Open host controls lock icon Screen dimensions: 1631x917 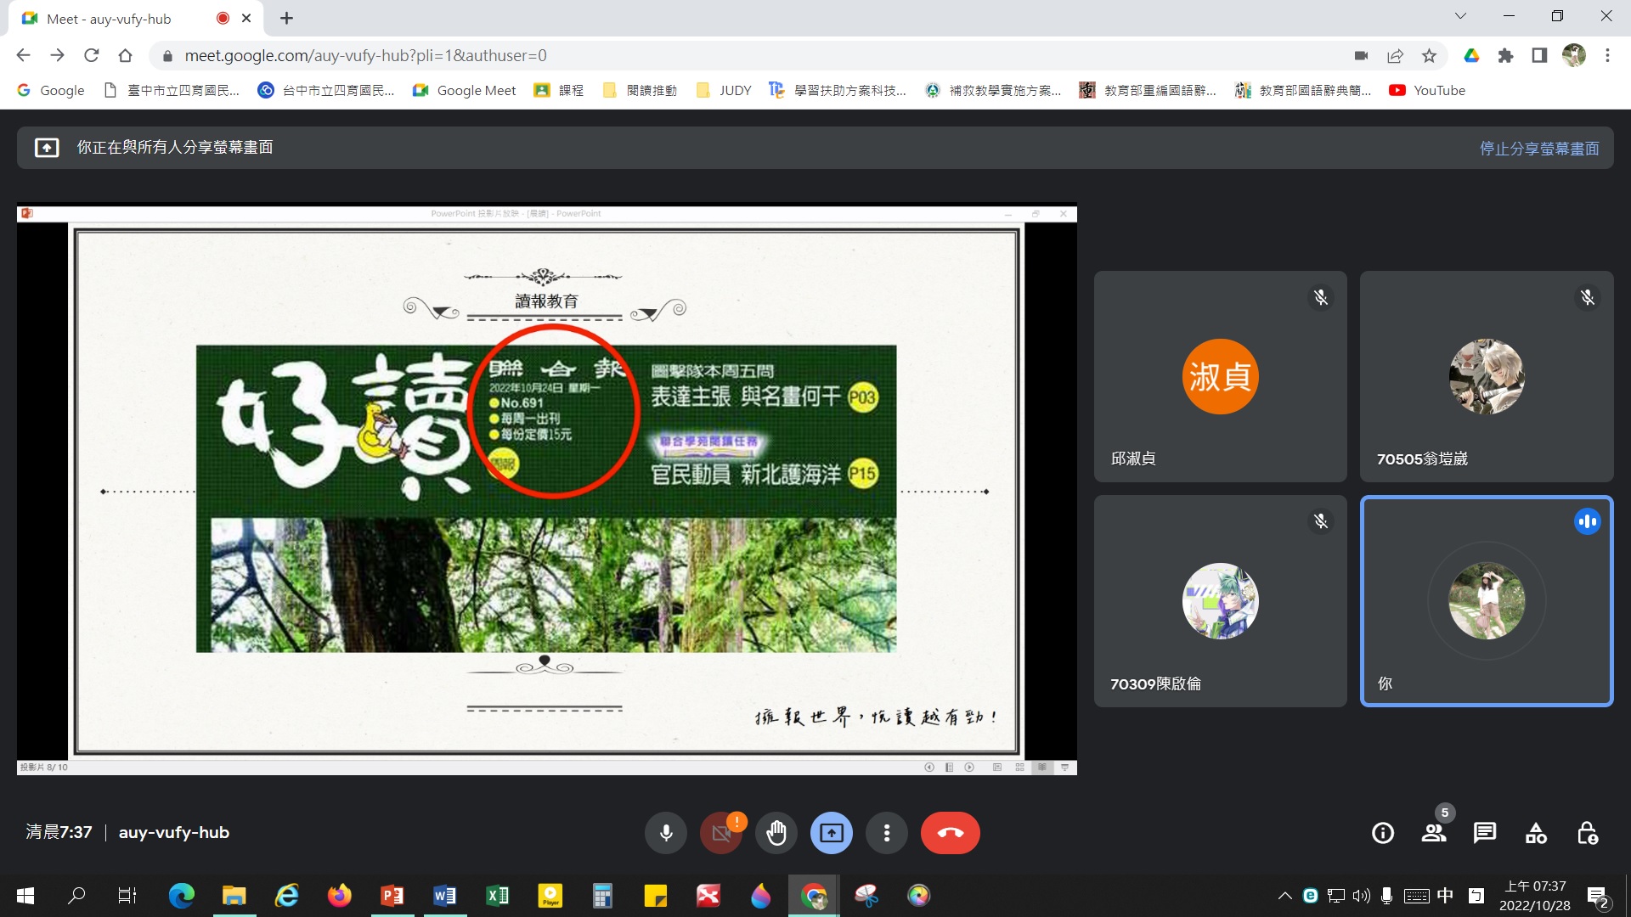click(x=1587, y=833)
